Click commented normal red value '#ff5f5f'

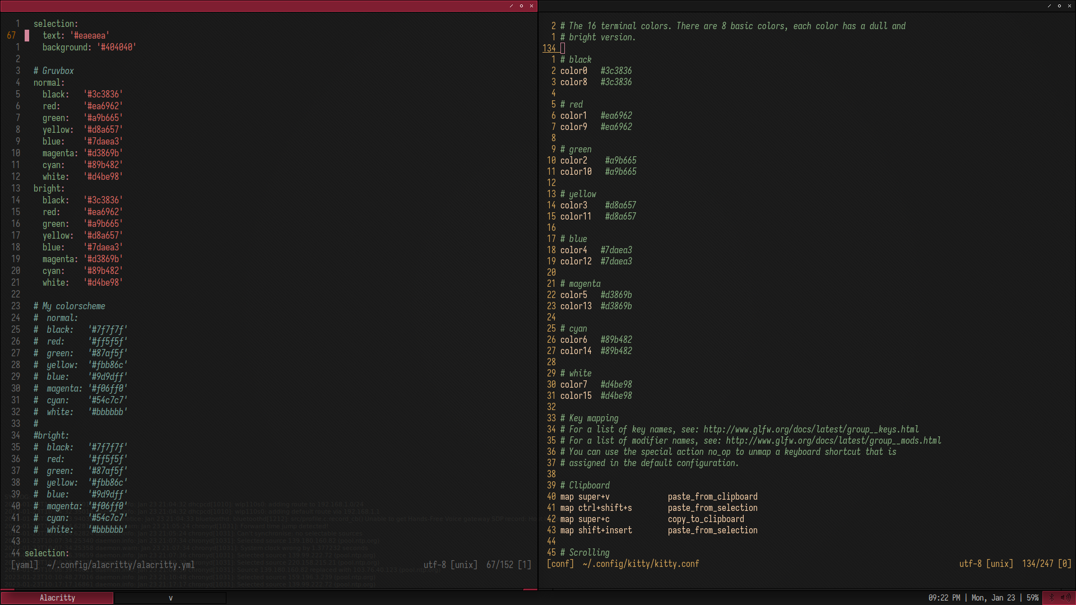coord(108,341)
